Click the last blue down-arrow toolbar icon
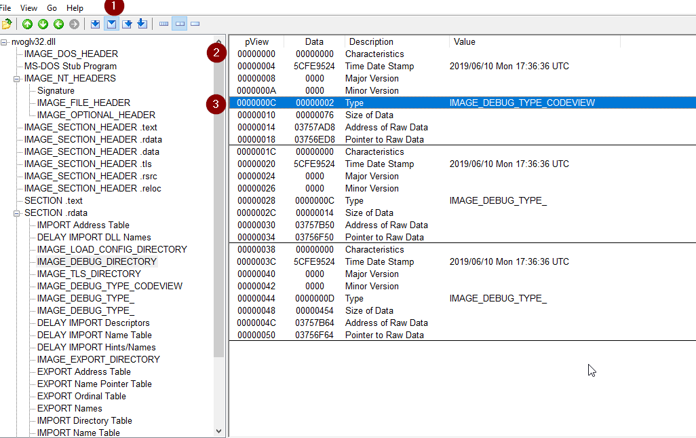Image resolution: width=696 pixels, height=438 pixels. (x=142, y=23)
